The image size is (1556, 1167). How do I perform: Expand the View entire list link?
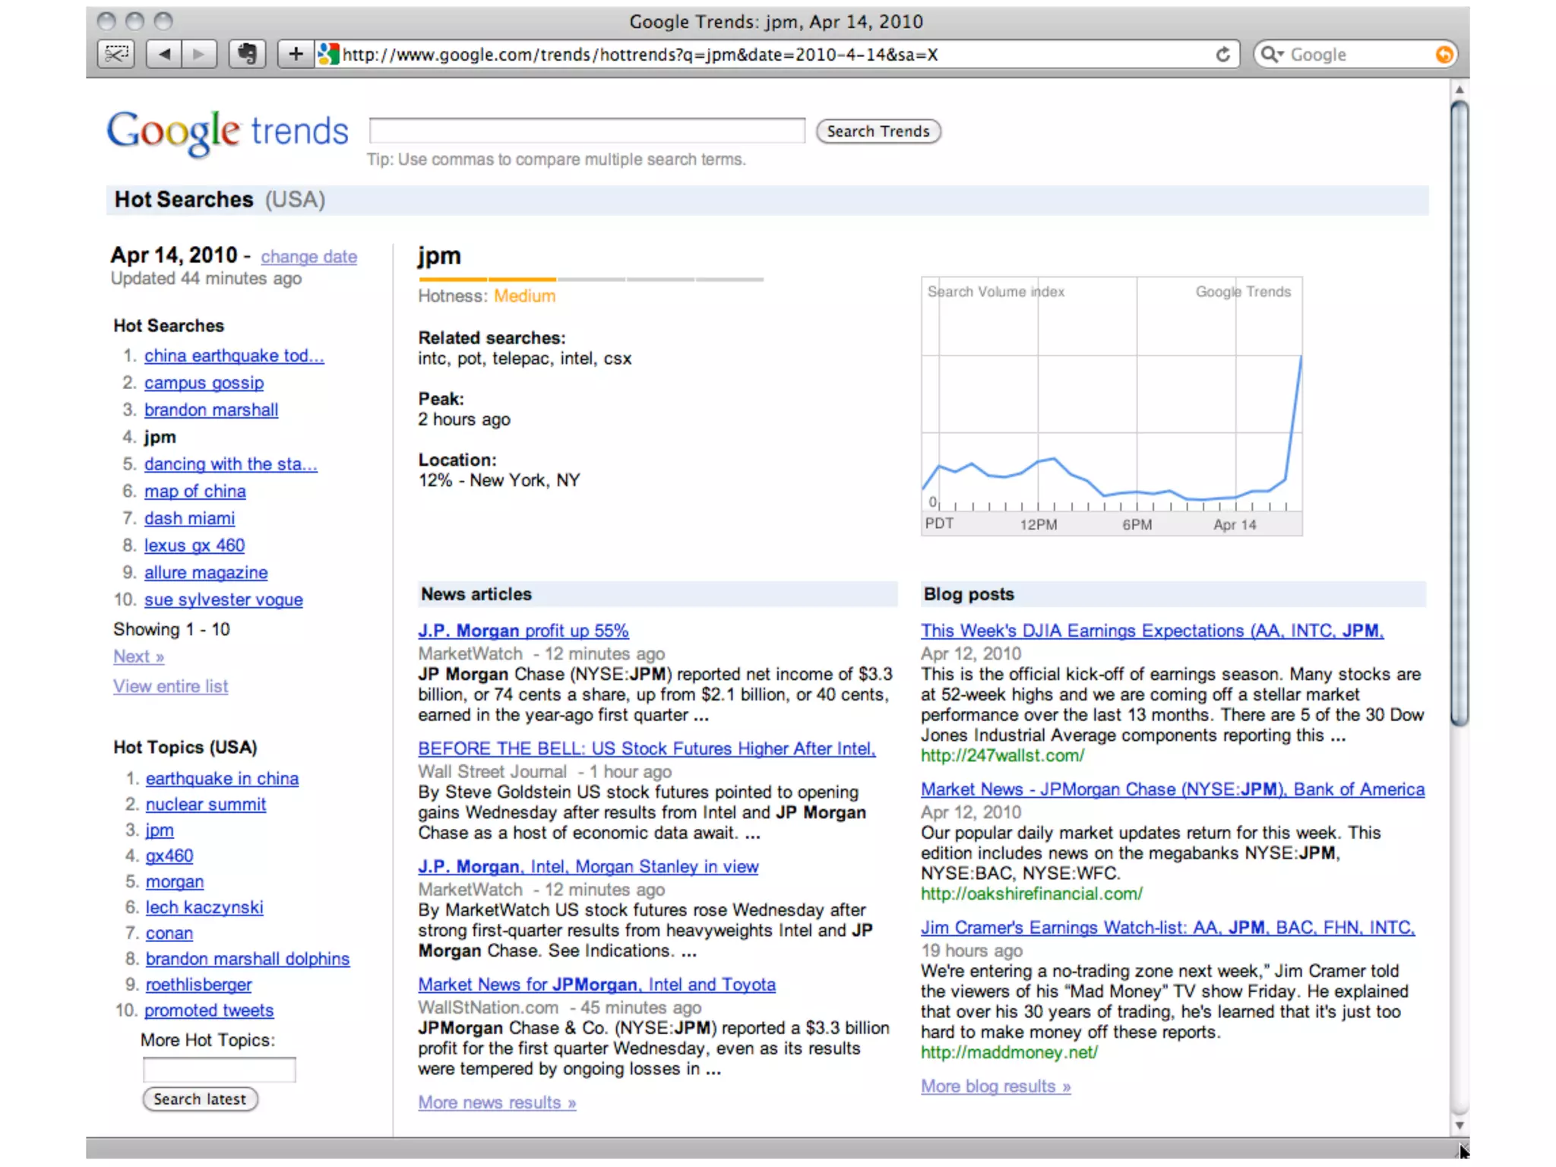(170, 686)
